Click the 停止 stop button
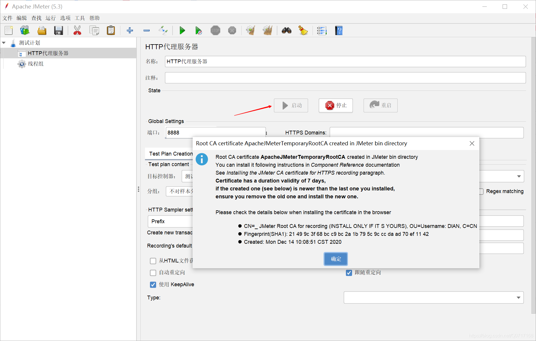536x341 pixels. [x=336, y=105]
